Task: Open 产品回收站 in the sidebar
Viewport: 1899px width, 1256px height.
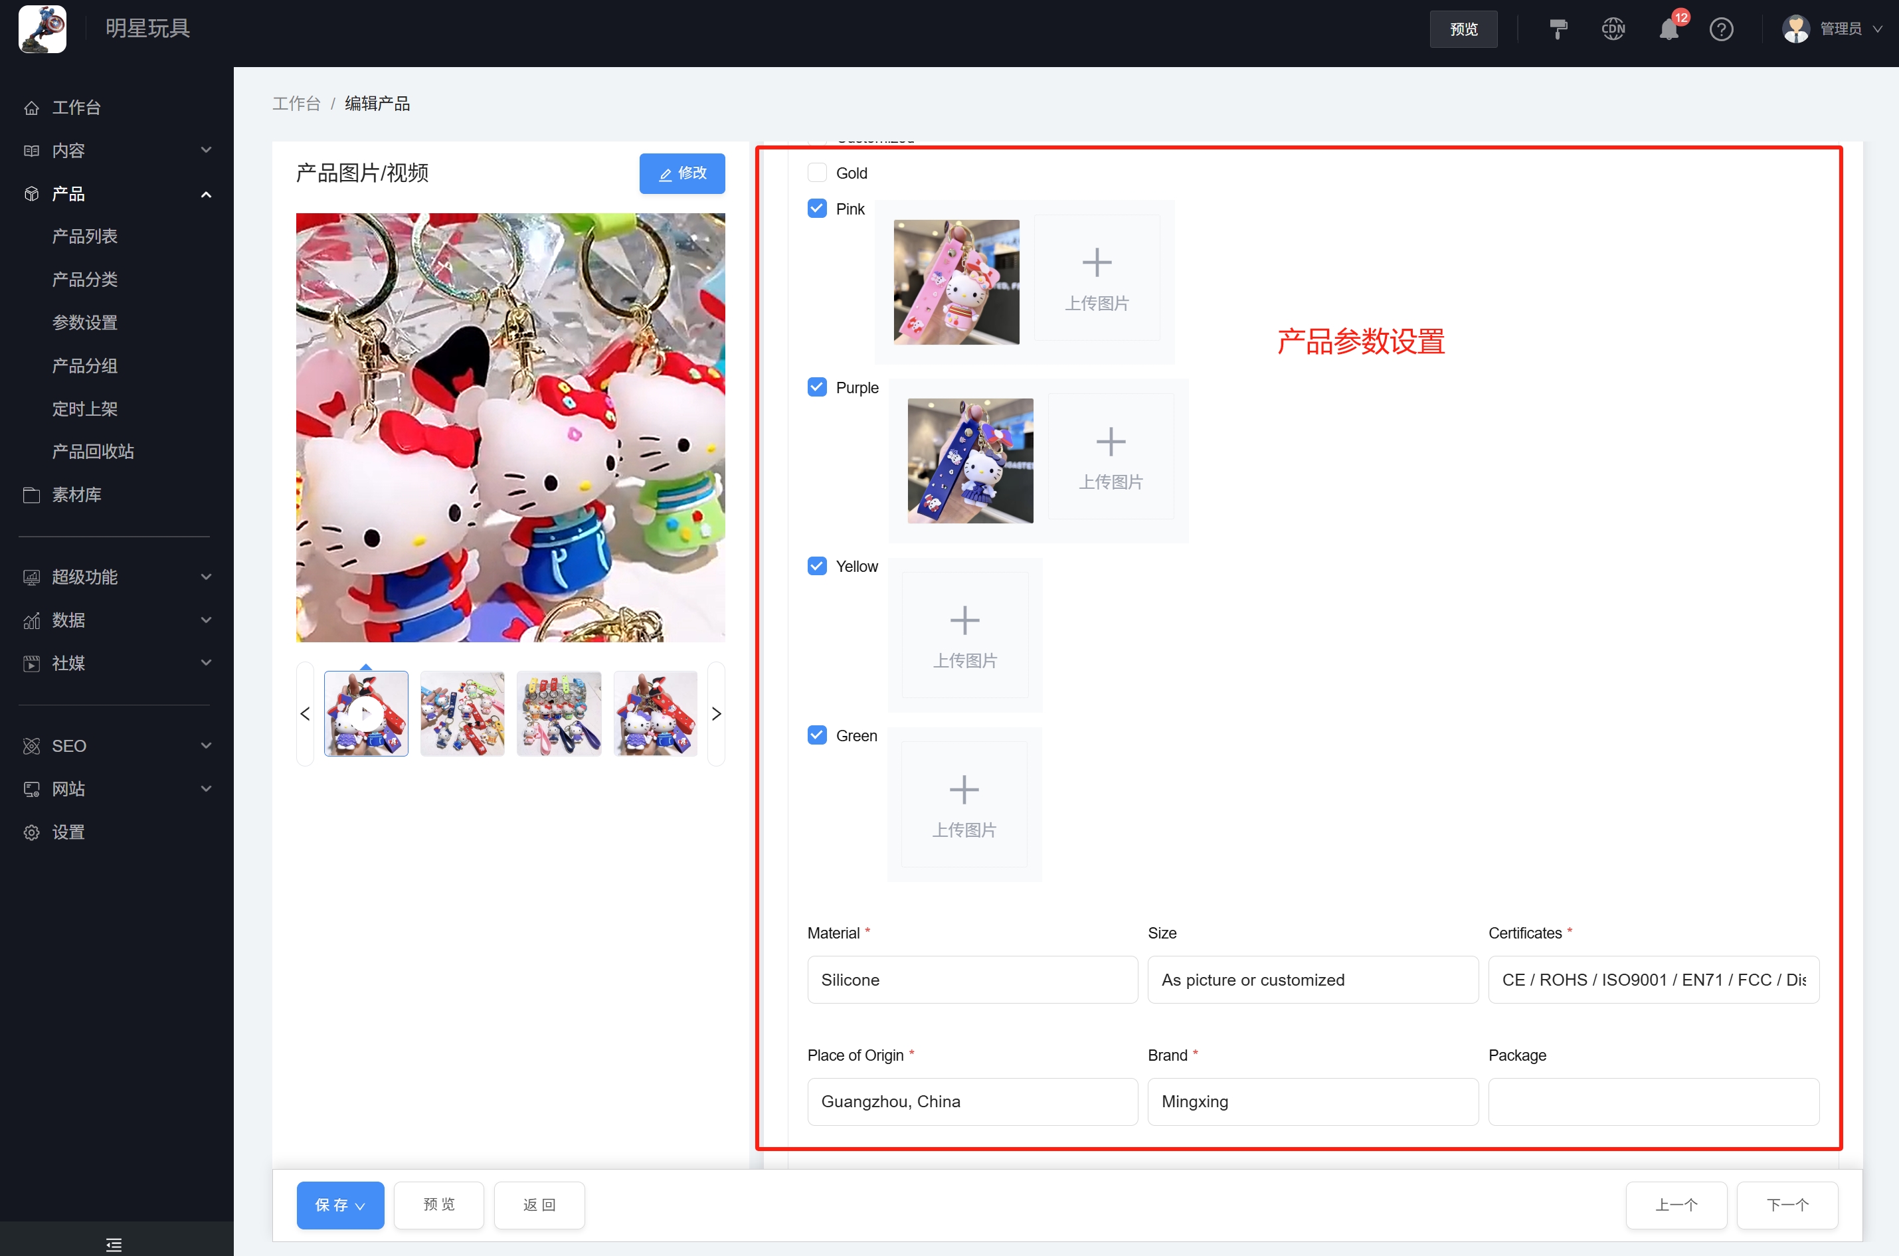Action: pyautogui.click(x=93, y=452)
